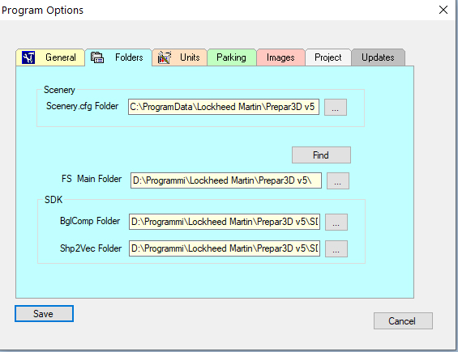458x352 pixels.
Task: Close the Program Options window
Action: point(443,10)
